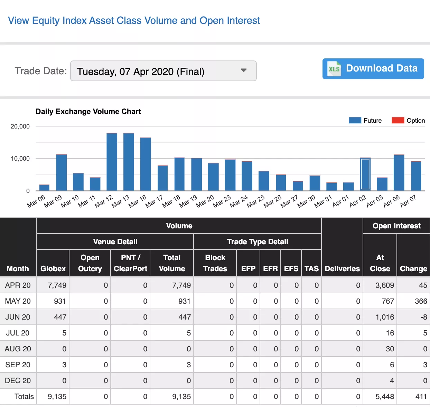Click the Mar 09 volume bar
The height and width of the screenshot is (407, 430).
tap(62, 172)
